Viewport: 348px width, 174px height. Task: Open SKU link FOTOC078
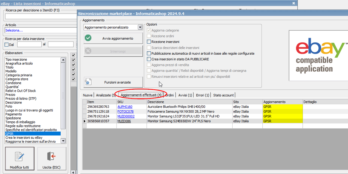125,111
